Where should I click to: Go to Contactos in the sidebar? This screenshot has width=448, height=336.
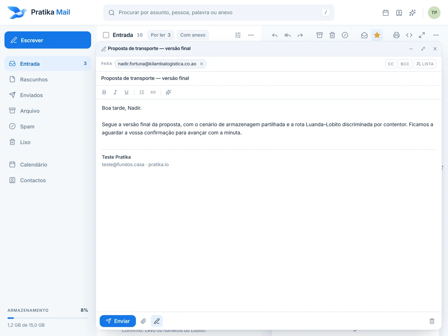(48, 180)
